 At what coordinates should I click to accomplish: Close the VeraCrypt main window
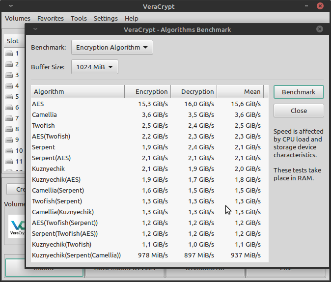click(320, 6)
